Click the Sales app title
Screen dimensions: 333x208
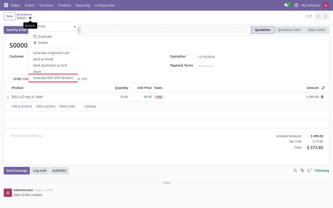(x=15, y=5)
